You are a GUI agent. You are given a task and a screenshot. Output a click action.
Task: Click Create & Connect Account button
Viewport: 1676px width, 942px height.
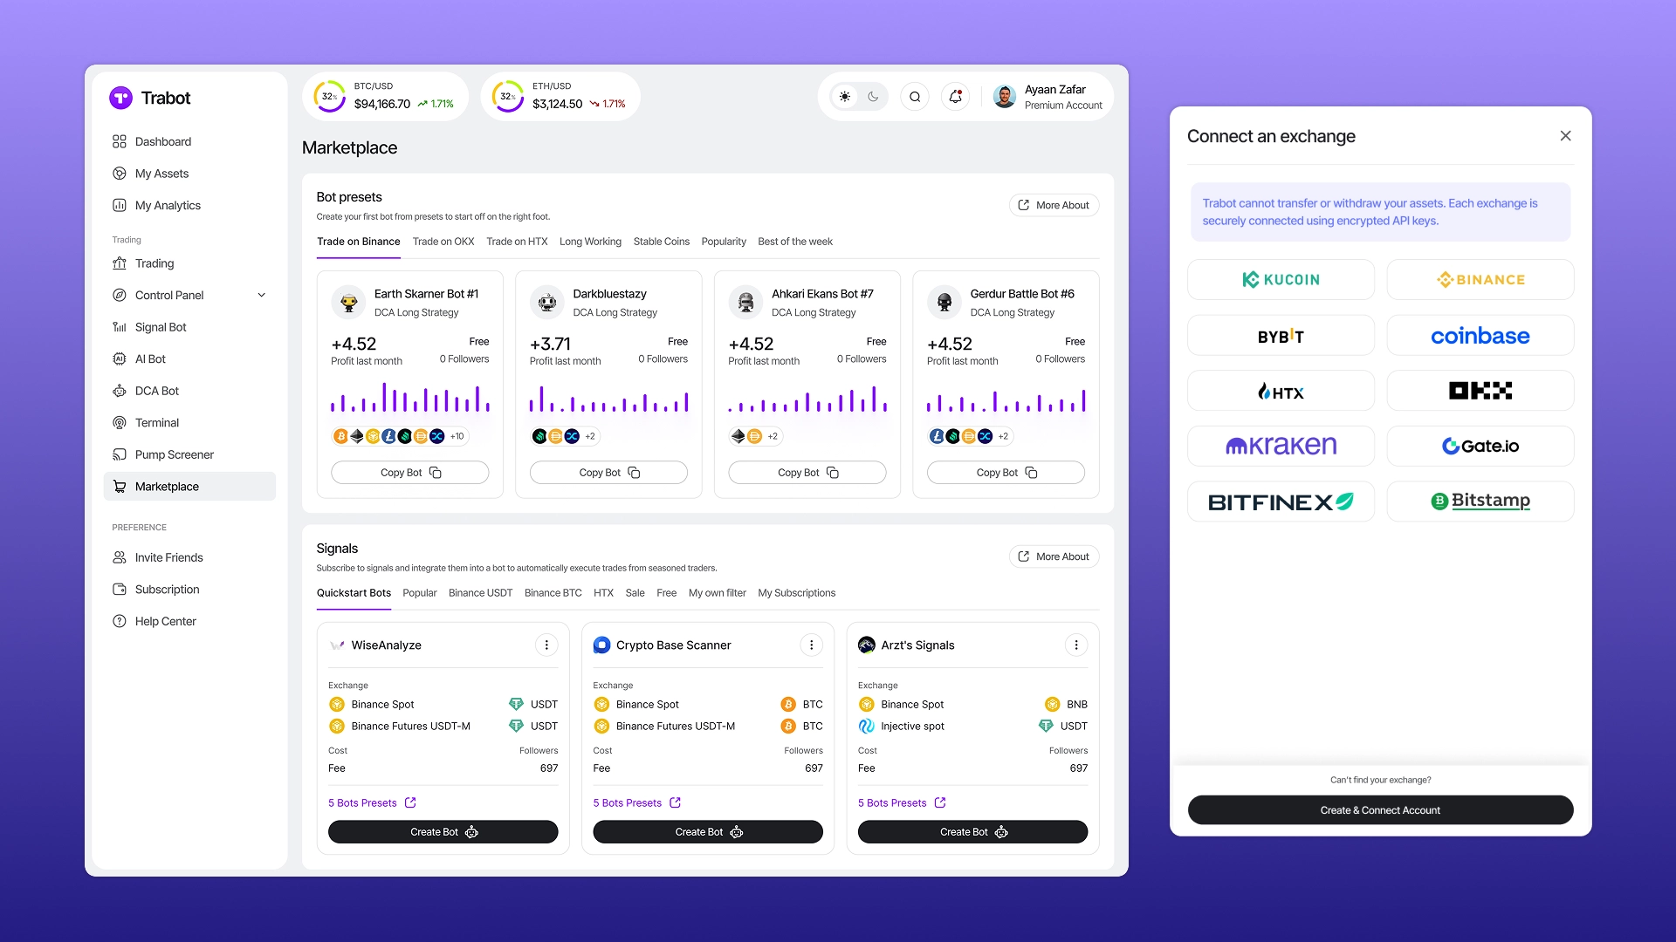1380,810
